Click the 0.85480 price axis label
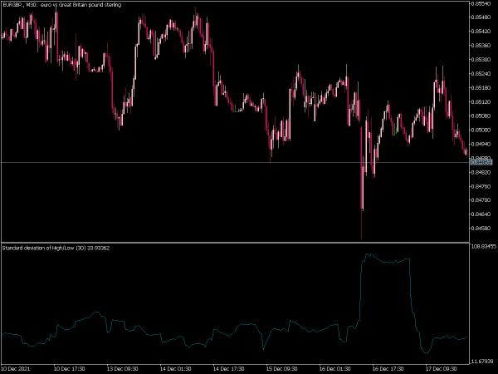This screenshot has height=374, width=498. 481,17
